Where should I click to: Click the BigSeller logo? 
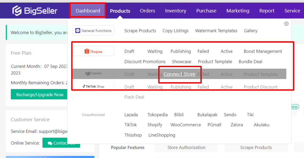click(35, 11)
